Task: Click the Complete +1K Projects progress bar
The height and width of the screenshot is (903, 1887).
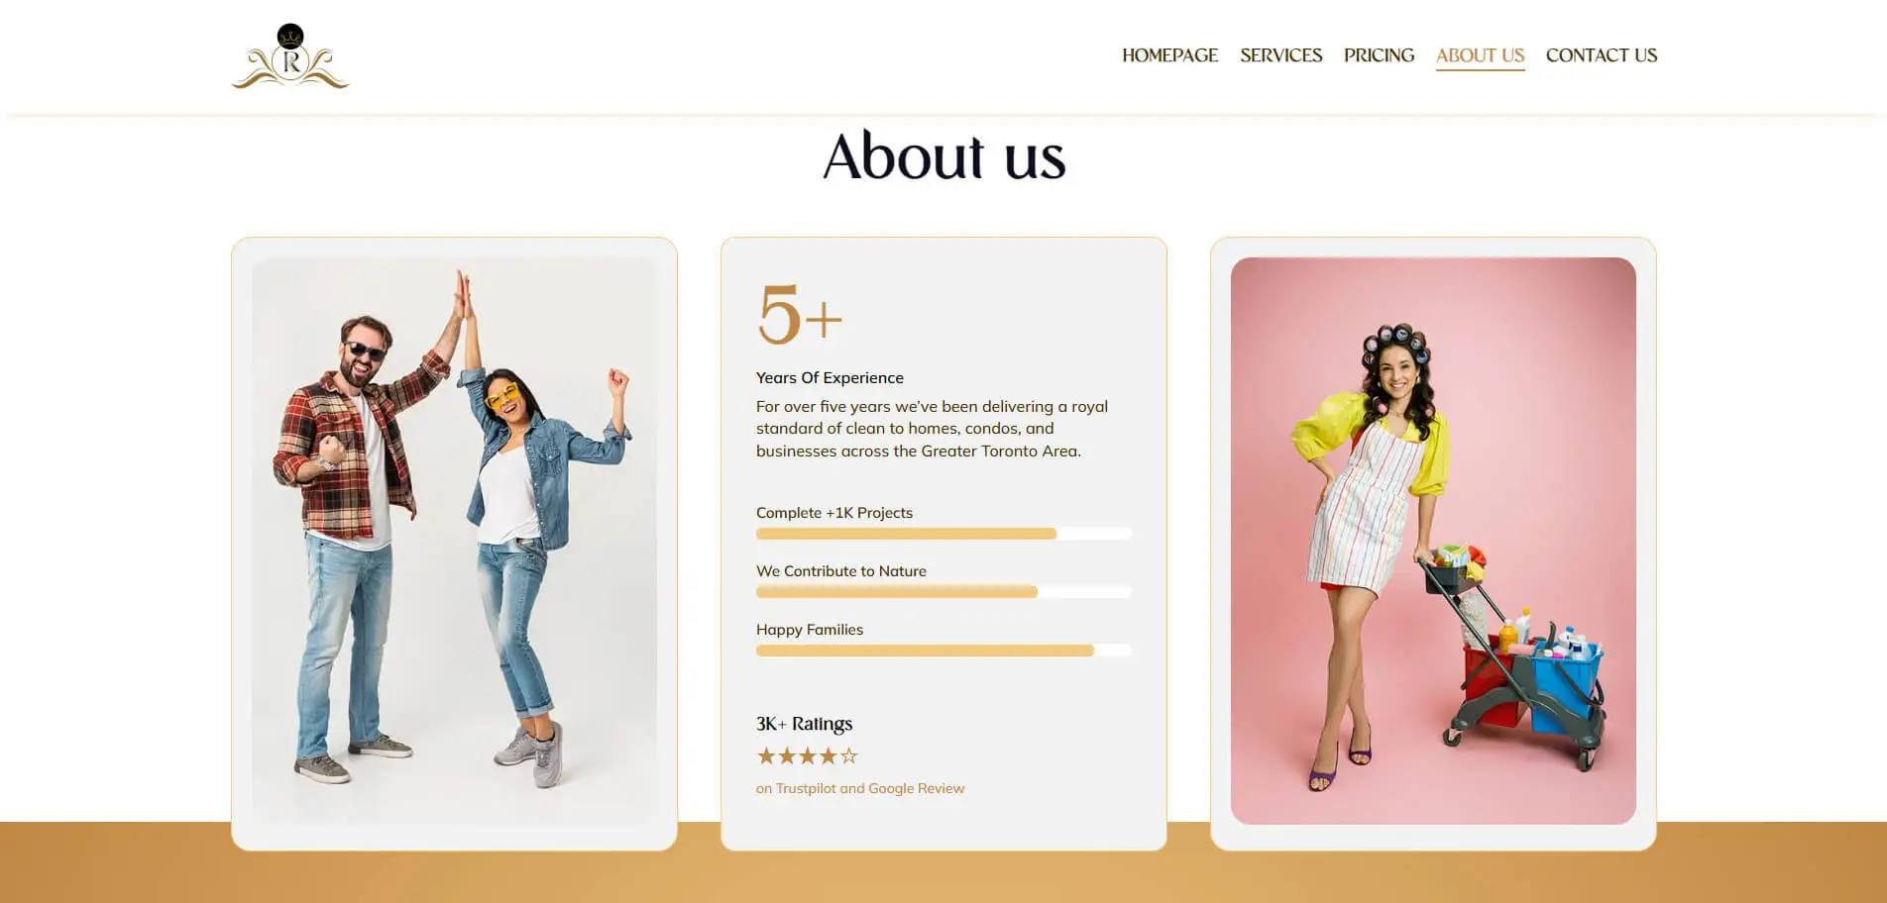Action: 943,534
